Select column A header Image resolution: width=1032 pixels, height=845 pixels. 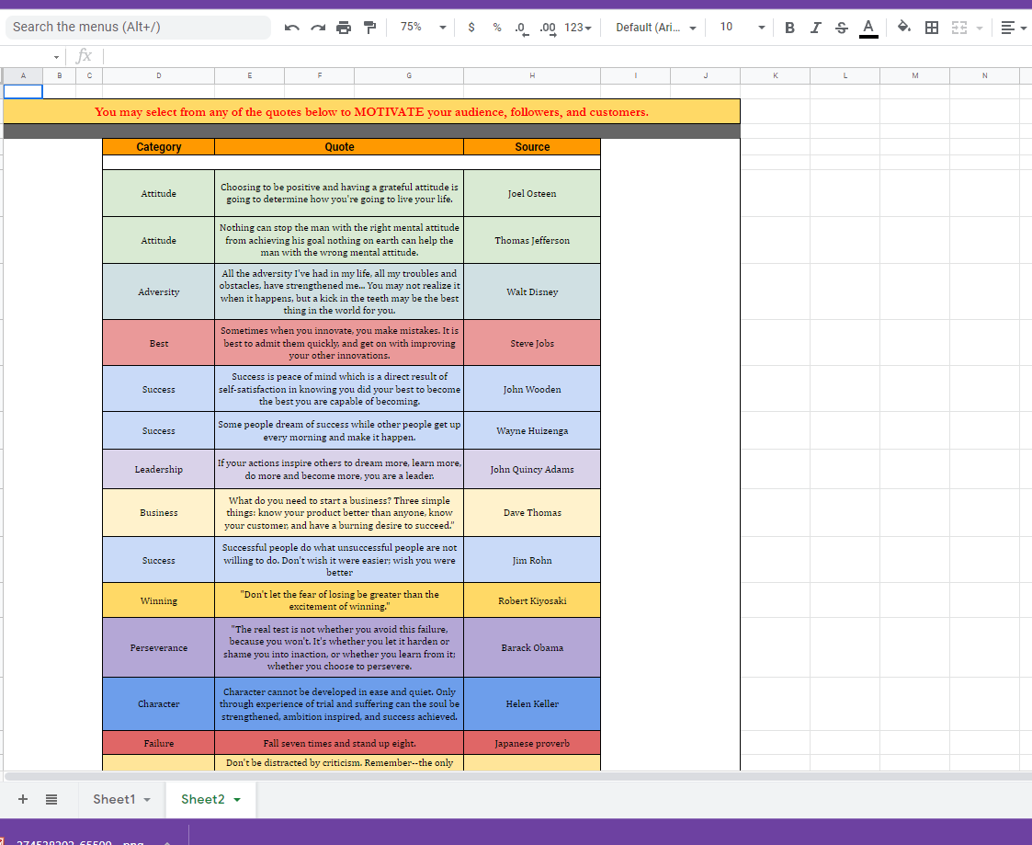pos(23,75)
